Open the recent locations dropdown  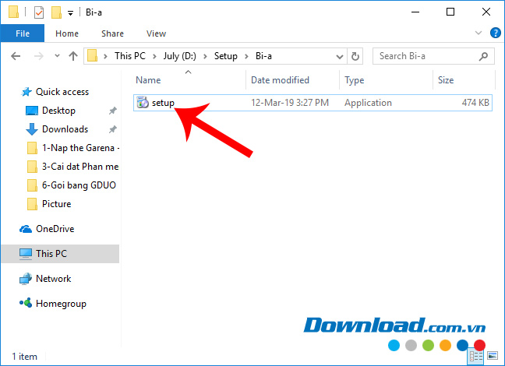pyautogui.click(x=57, y=56)
